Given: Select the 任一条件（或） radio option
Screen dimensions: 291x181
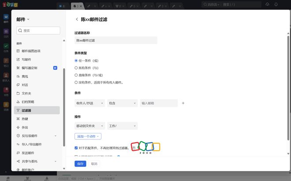Looking at the screenshot, I should (76, 61).
